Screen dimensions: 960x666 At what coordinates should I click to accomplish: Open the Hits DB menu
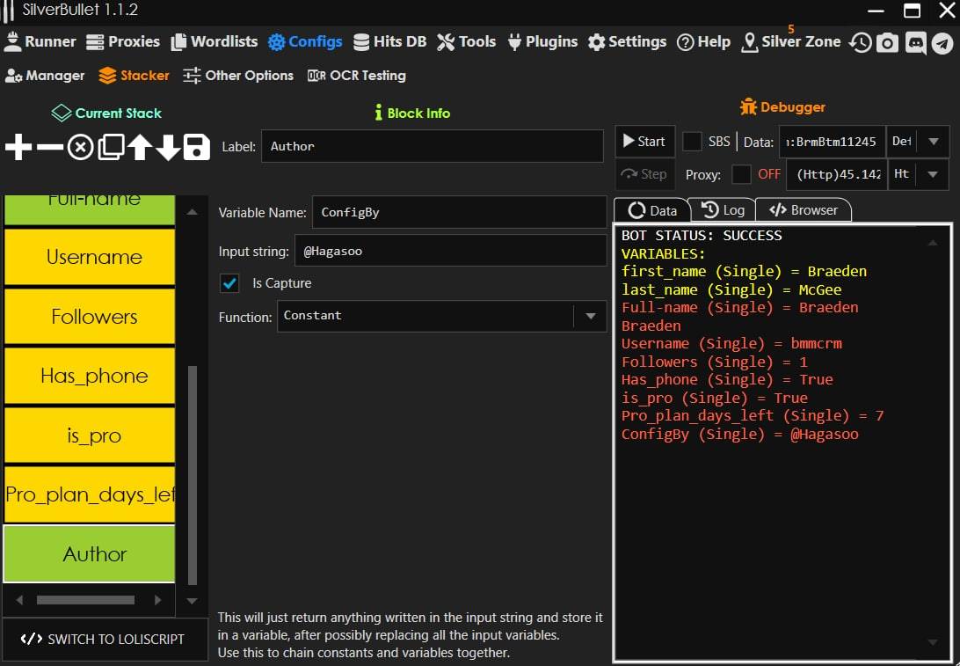pos(389,42)
